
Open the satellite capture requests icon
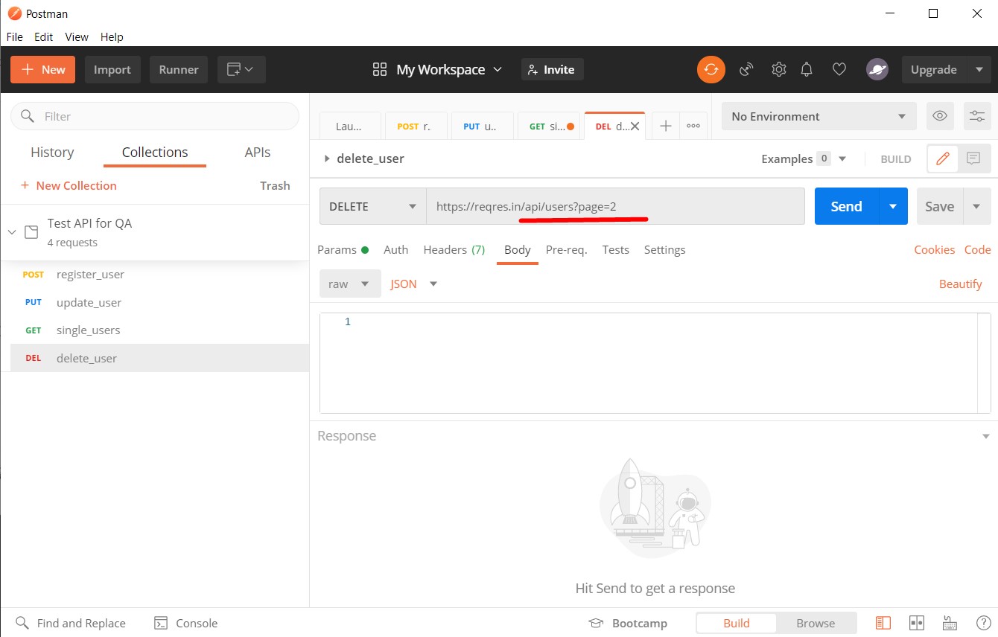[x=746, y=69]
